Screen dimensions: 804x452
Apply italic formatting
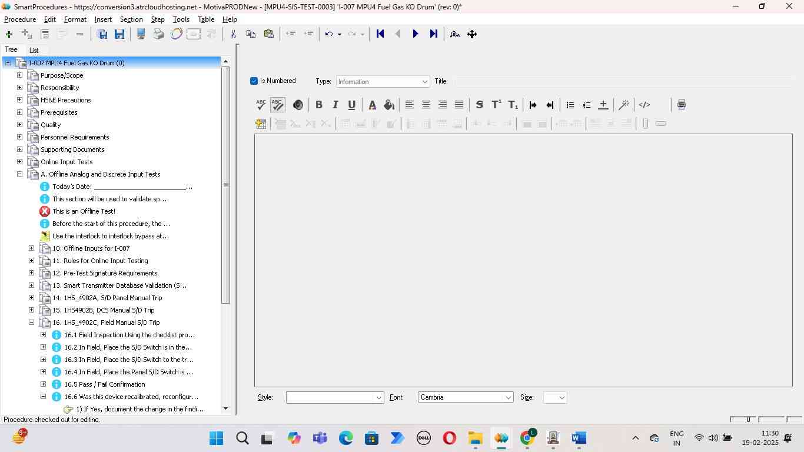tap(335, 105)
